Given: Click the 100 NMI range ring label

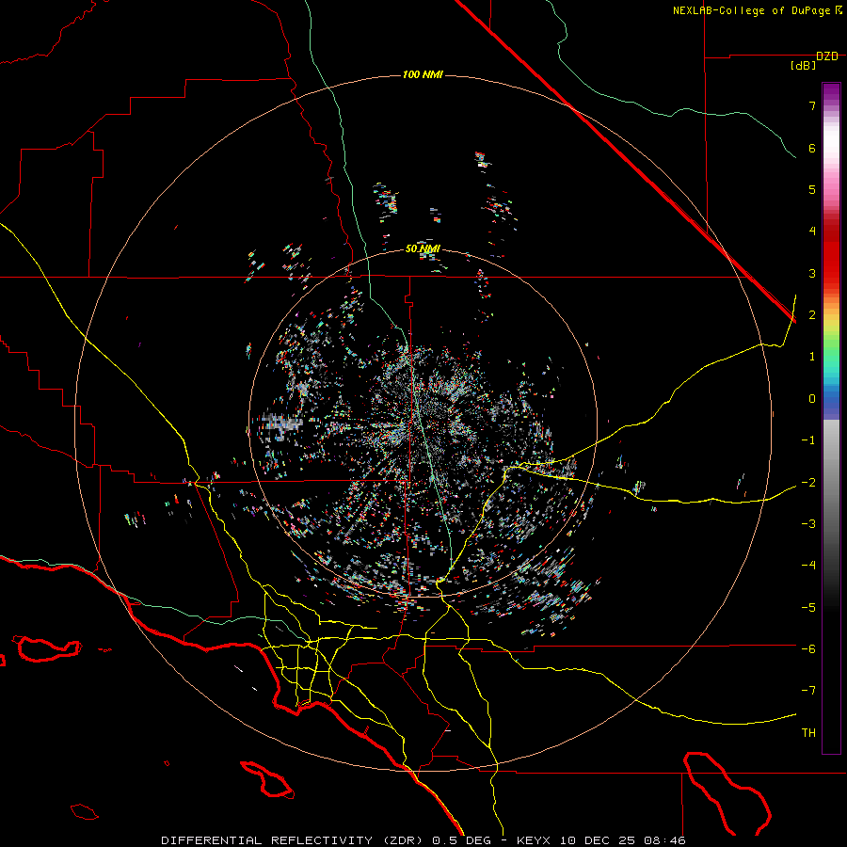Looking at the screenshot, I should coord(423,74).
